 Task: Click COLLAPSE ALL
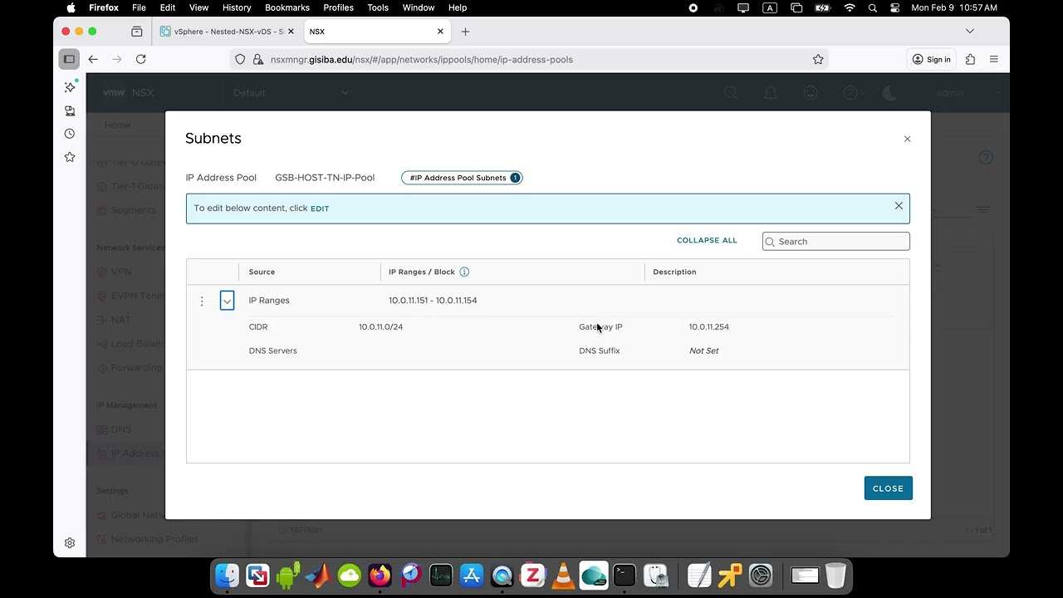[707, 241]
